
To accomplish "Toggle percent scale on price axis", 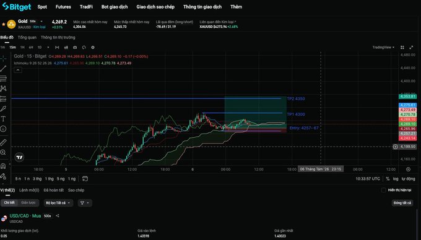I will tap(388, 179).
